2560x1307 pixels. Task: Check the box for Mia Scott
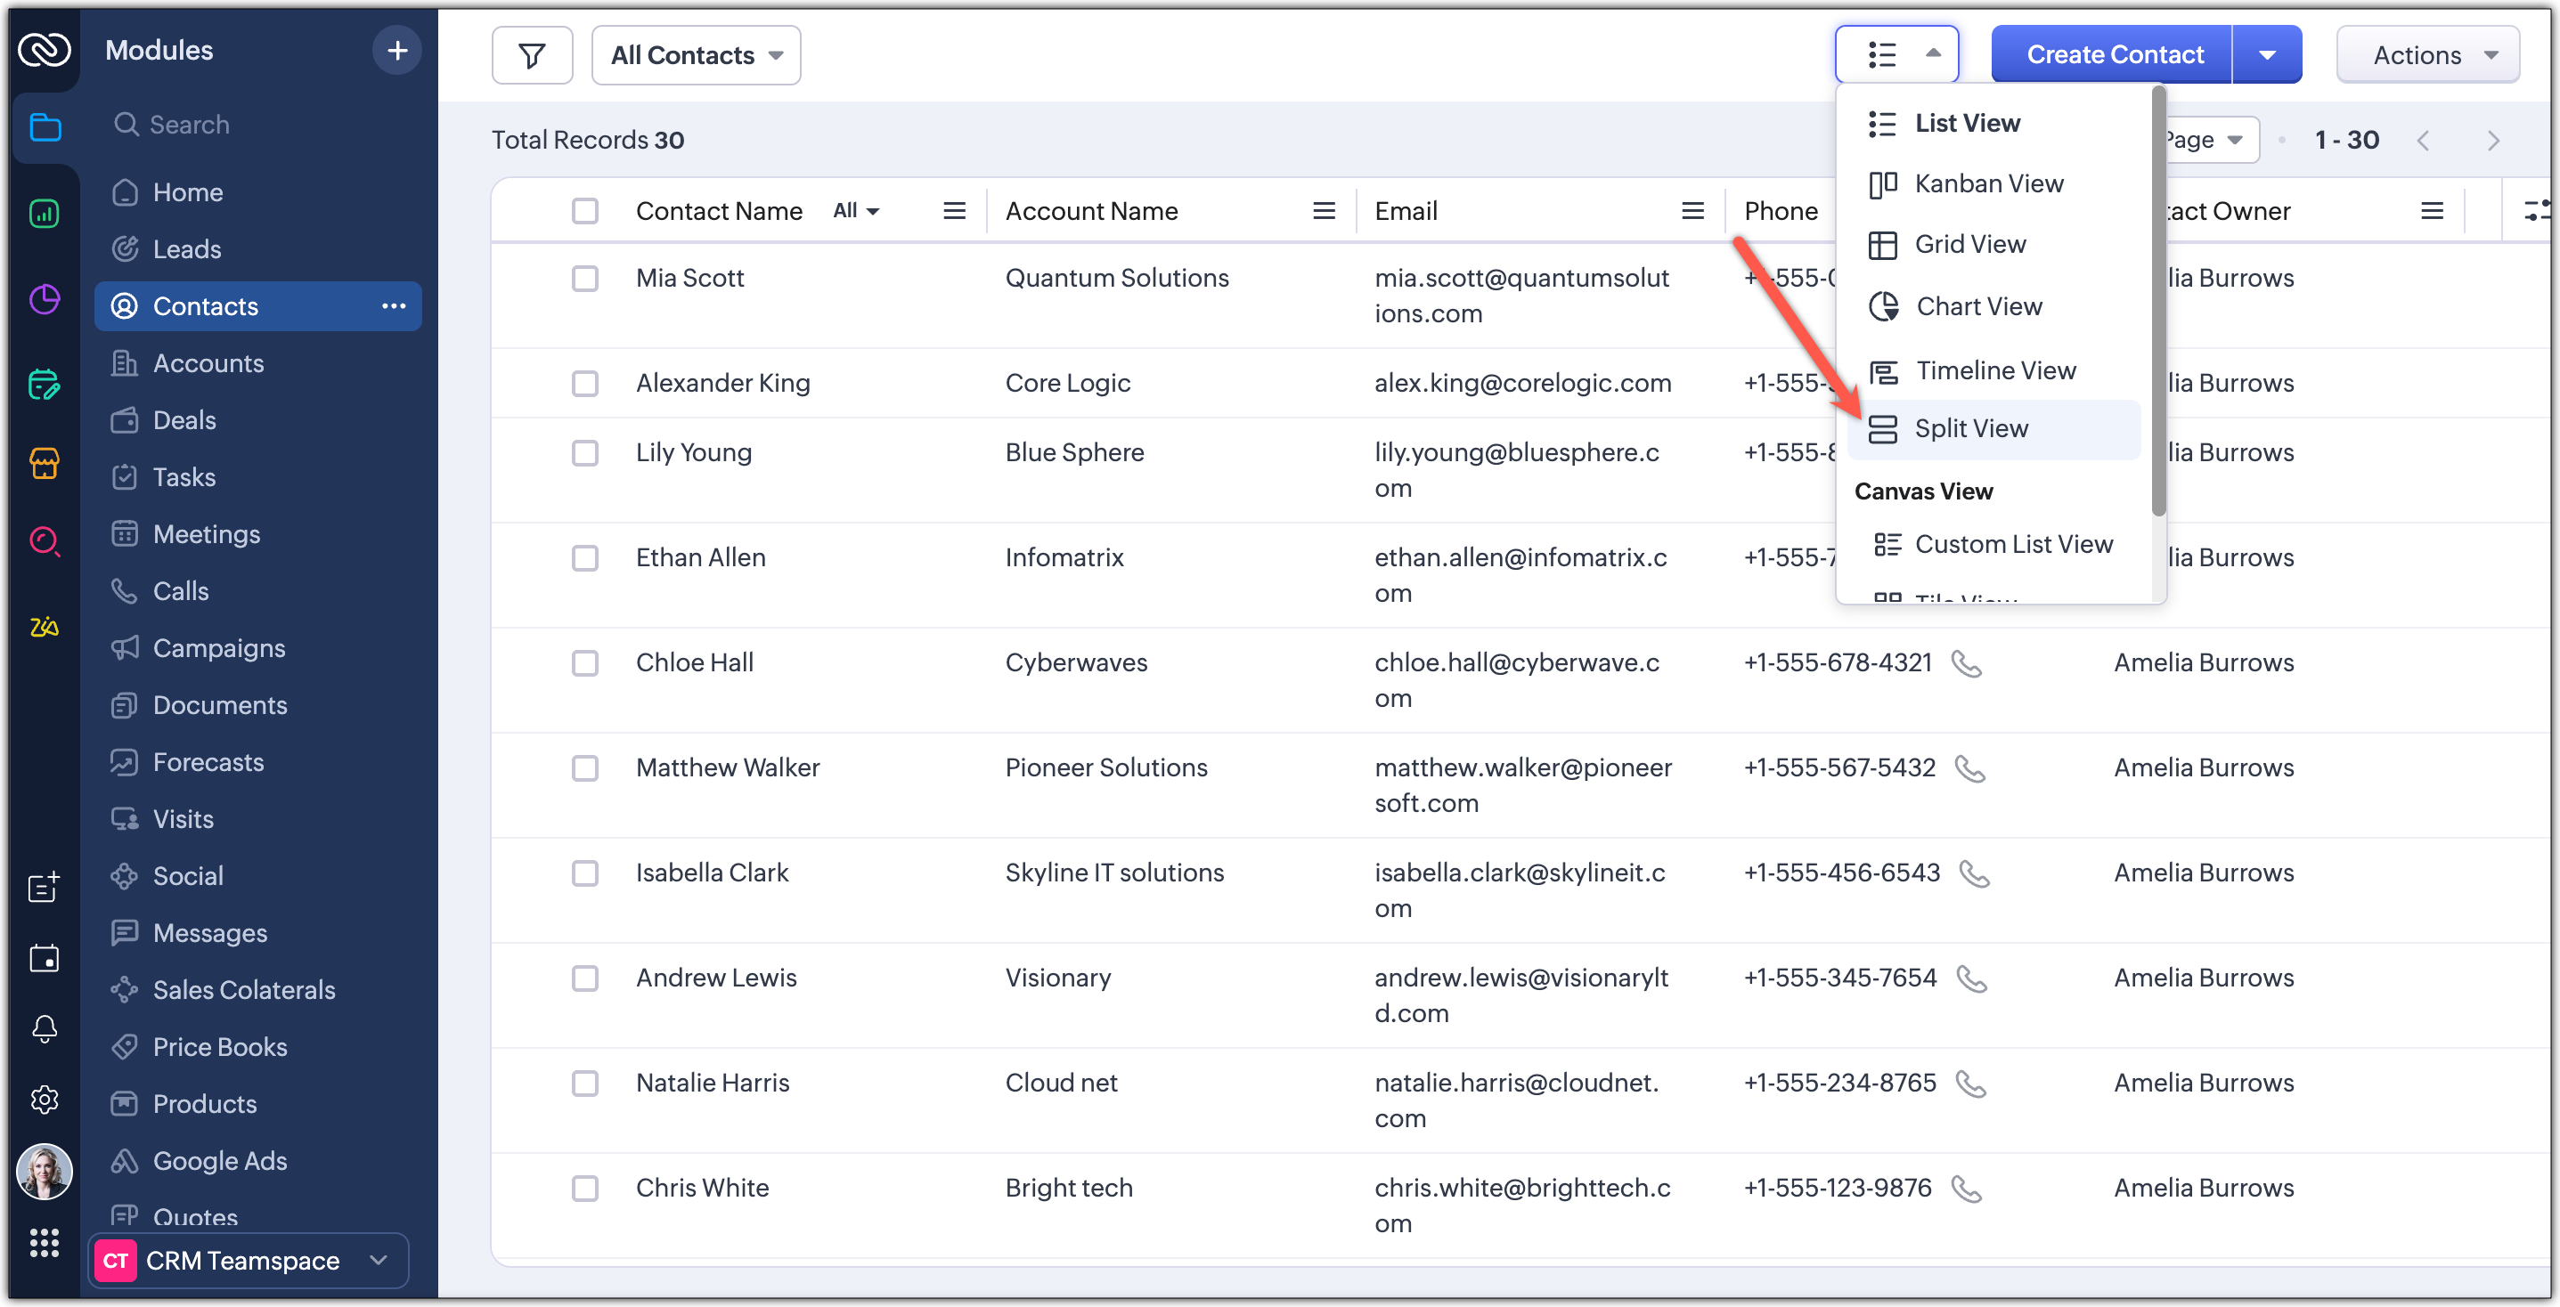pyautogui.click(x=585, y=278)
